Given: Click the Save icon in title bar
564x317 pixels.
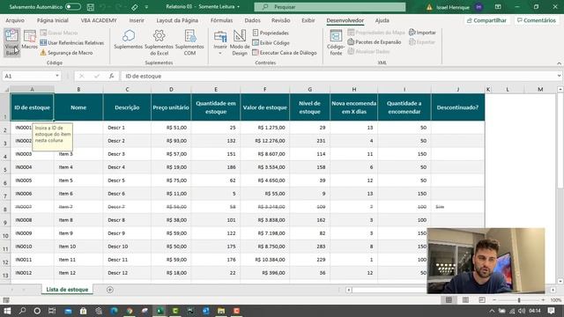Looking at the screenshot, I should (x=91, y=7).
